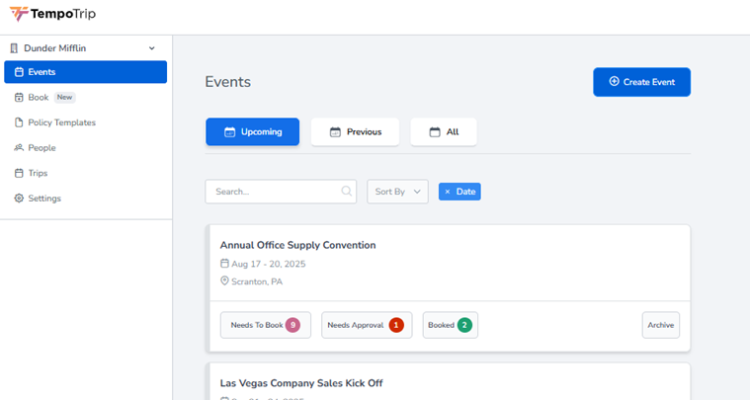
Task: Click the Search events input field
Action: click(x=272, y=192)
